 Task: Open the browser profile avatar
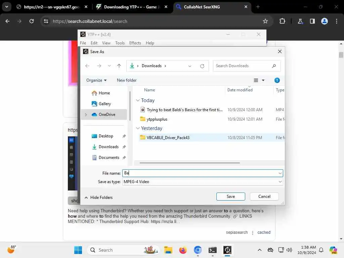click(324, 21)
